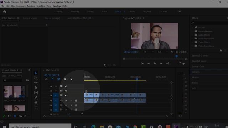Open program monitor Fit zoom dropdown
The height and width of the screenshot is (128, 228).
pyautogui.click(x=149, y=52)
